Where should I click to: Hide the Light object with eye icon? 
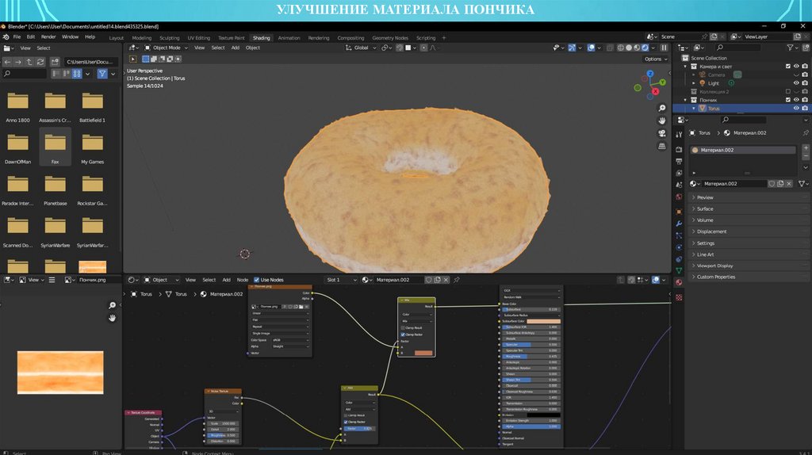(796, 83)
